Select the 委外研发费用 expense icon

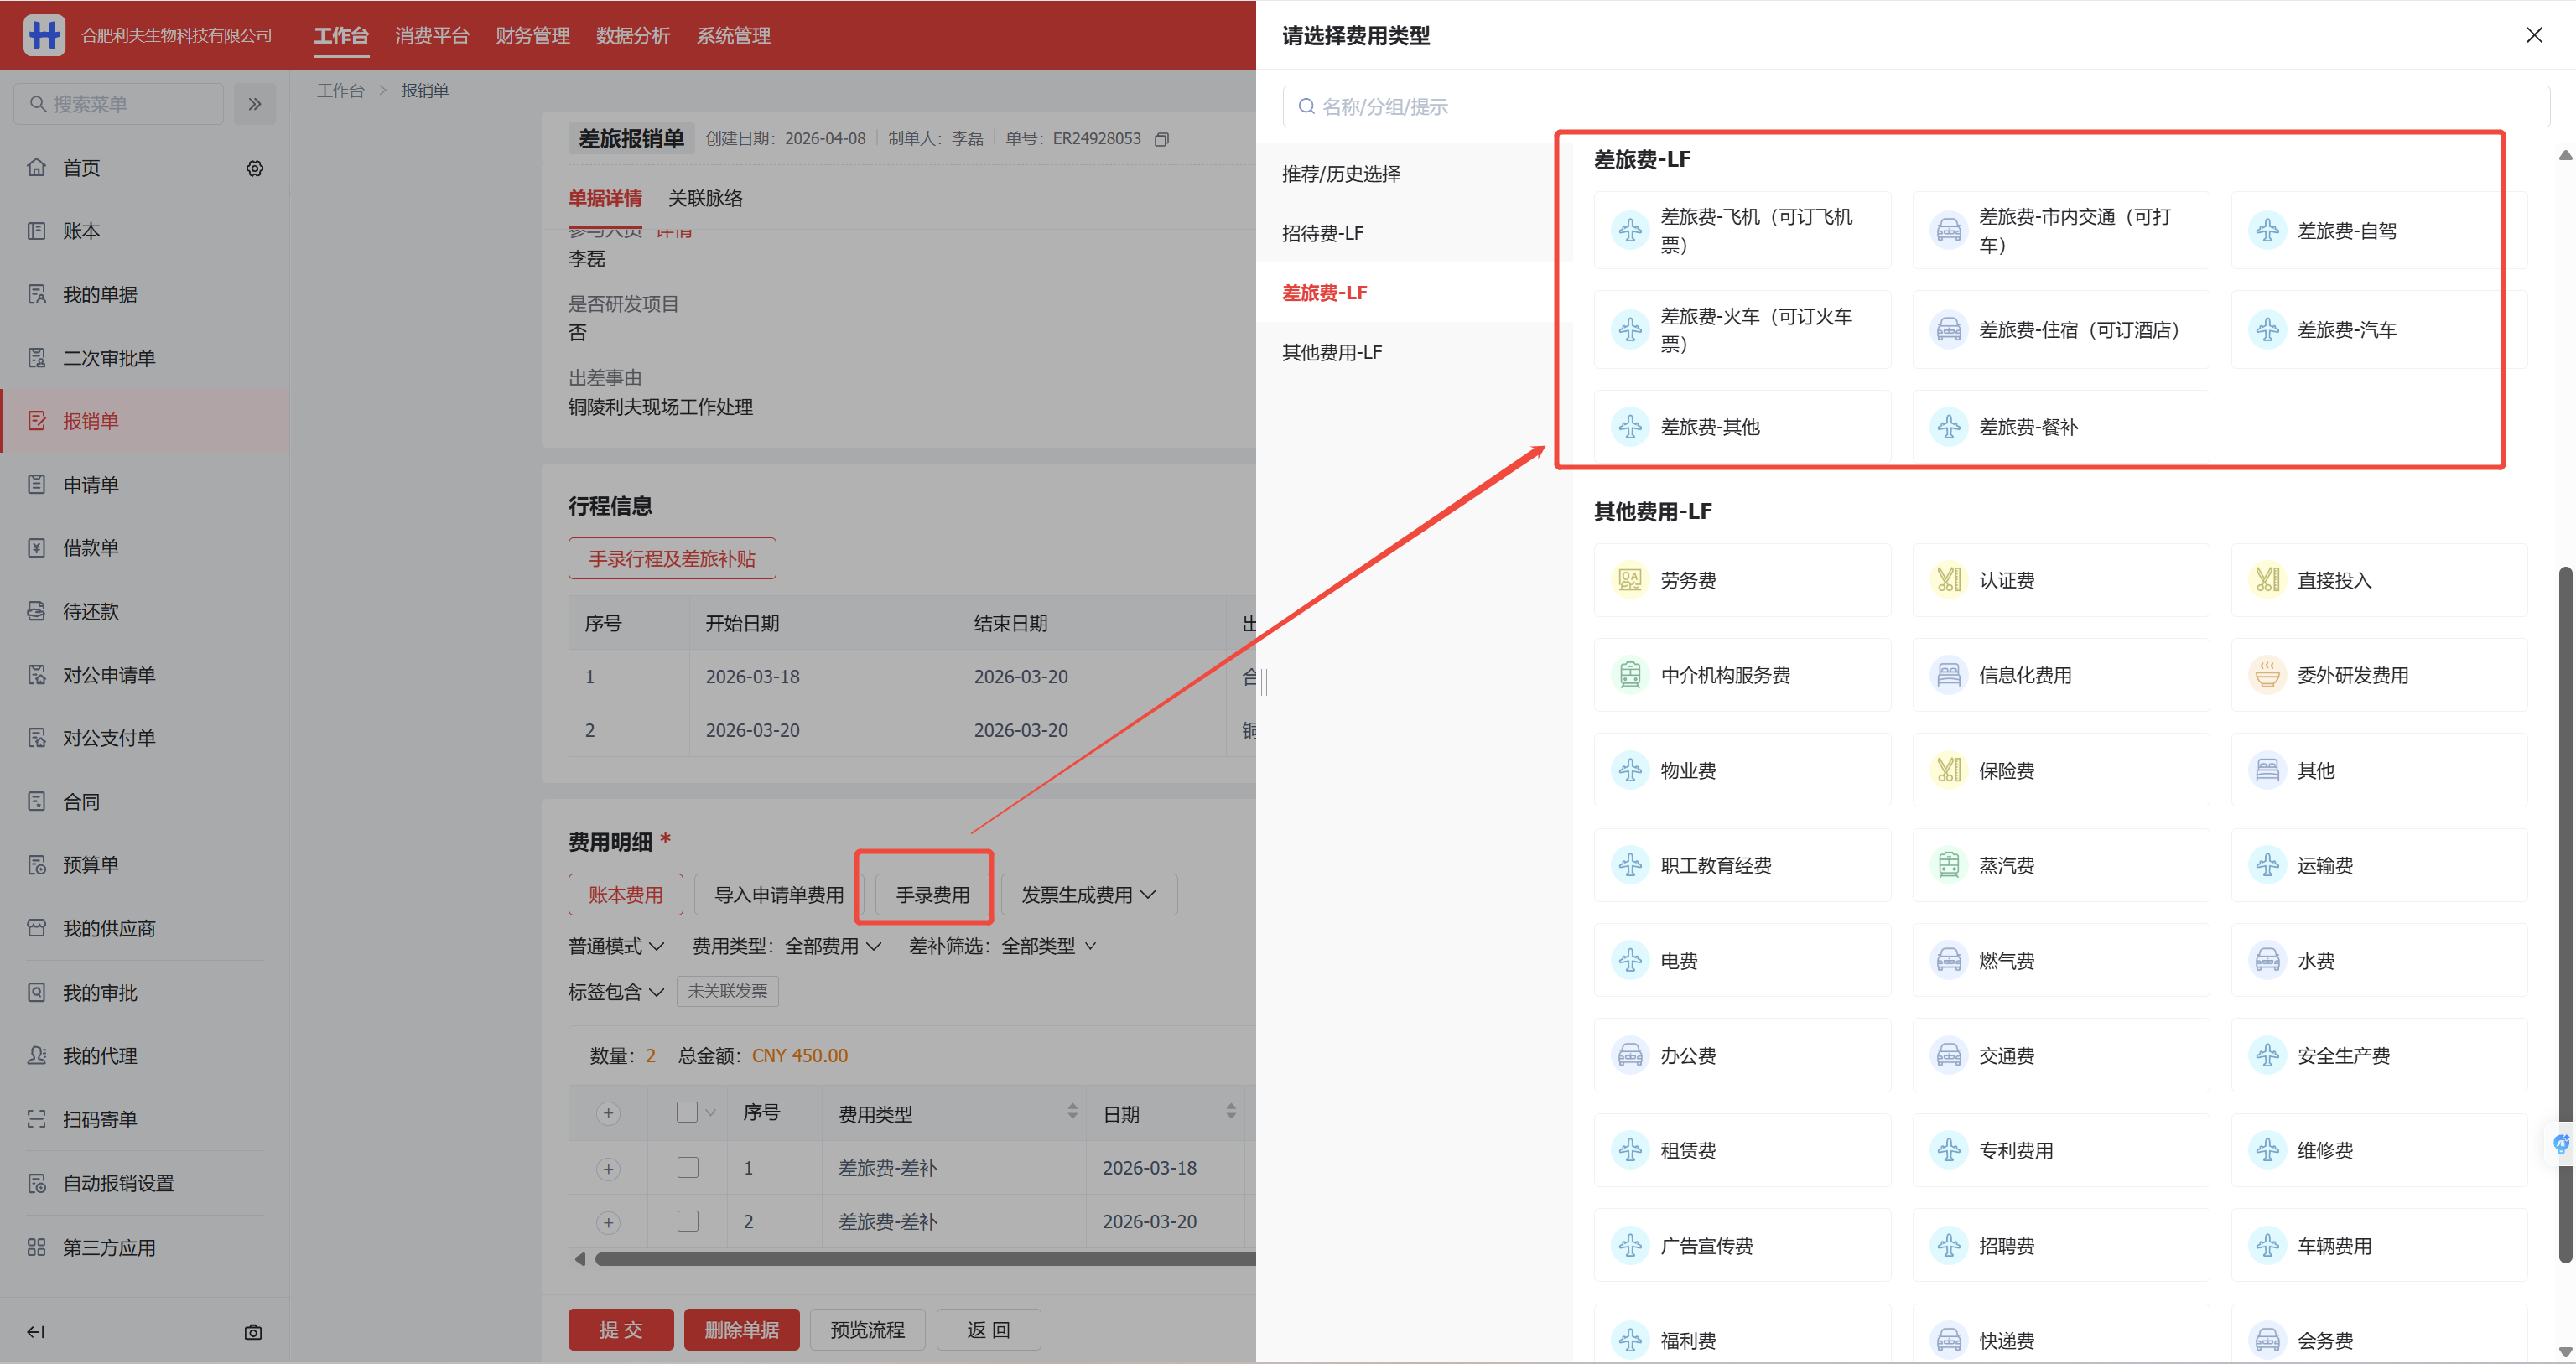[2267, 675]
